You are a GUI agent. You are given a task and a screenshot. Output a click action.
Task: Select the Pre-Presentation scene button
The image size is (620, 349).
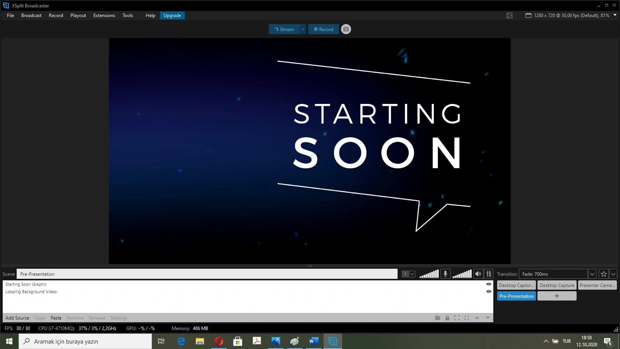tap(517, 296)
